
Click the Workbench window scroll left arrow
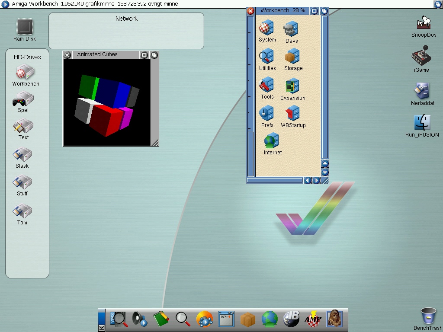308,180
